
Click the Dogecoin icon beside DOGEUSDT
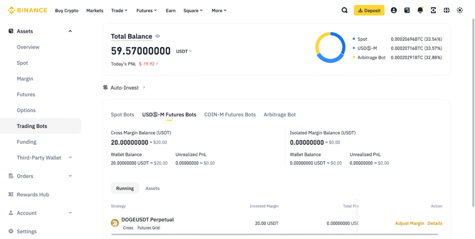coord(115,223)
